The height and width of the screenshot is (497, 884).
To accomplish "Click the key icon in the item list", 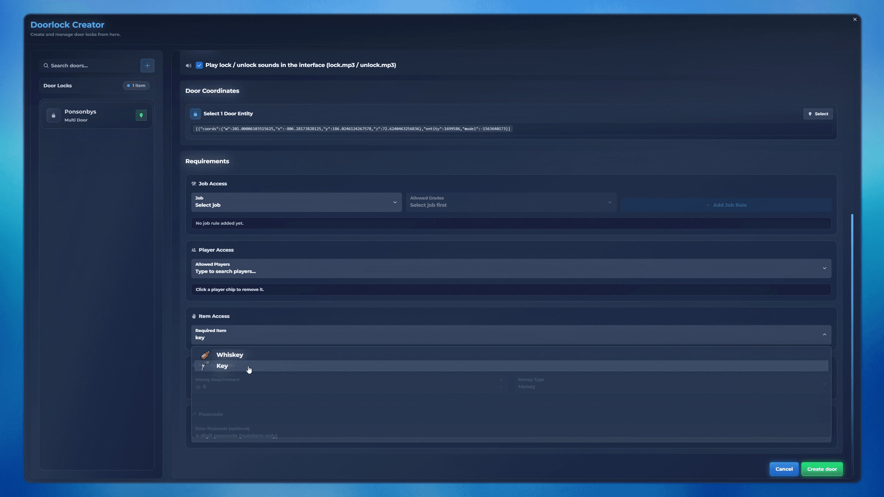I will pos(205,366).
